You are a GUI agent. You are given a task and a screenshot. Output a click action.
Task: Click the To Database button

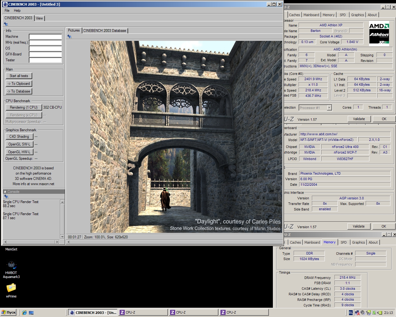click(19, 91)
